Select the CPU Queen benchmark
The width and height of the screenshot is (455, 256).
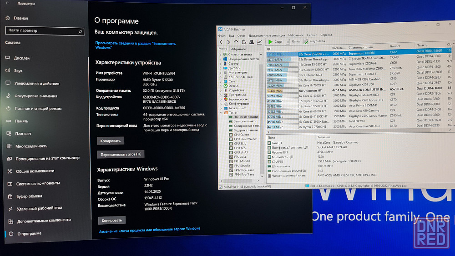click(239, 135)
